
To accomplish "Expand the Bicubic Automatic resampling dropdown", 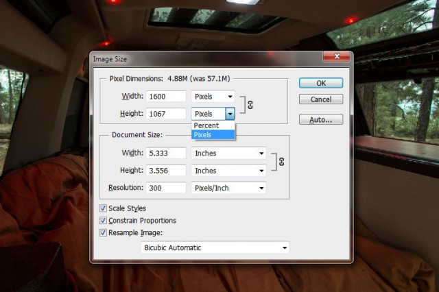I will point(215,247).
